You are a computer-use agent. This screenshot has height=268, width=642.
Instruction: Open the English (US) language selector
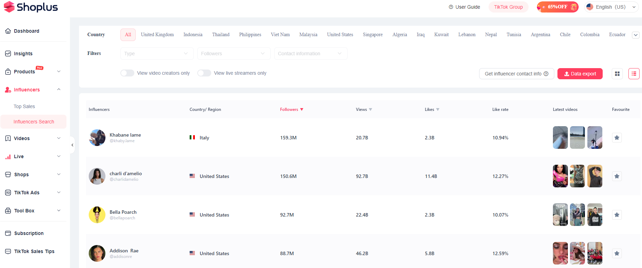(611, 7)
